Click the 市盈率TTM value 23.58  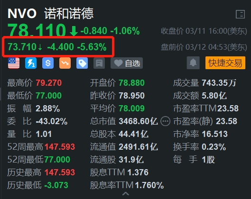[x=228, y=109]
